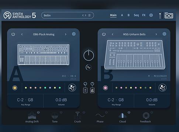Open the Seq tab

[x=136, y=15]
